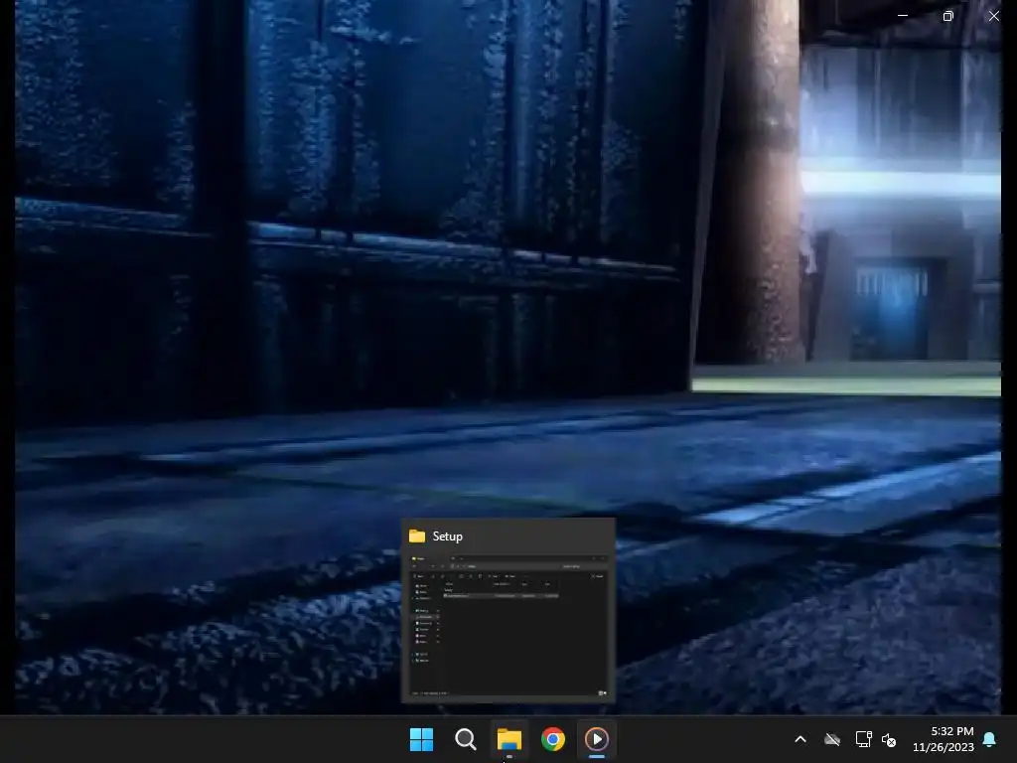1017x763 pixels.
Task: Click the media player taskbar icon
Action: click(x=597, y=739)
